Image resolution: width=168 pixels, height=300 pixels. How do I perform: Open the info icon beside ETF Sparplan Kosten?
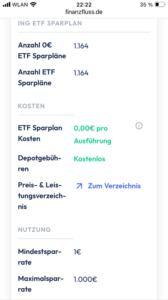(139, 126)
